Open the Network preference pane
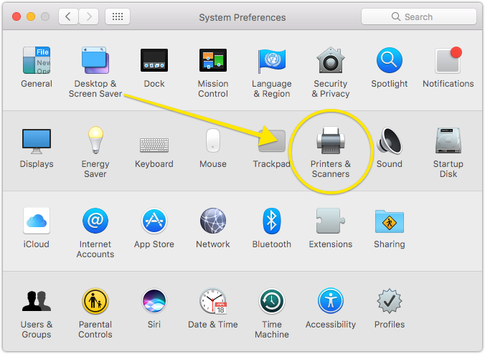This screenshot has height=354, width=485. click(213, 221)
